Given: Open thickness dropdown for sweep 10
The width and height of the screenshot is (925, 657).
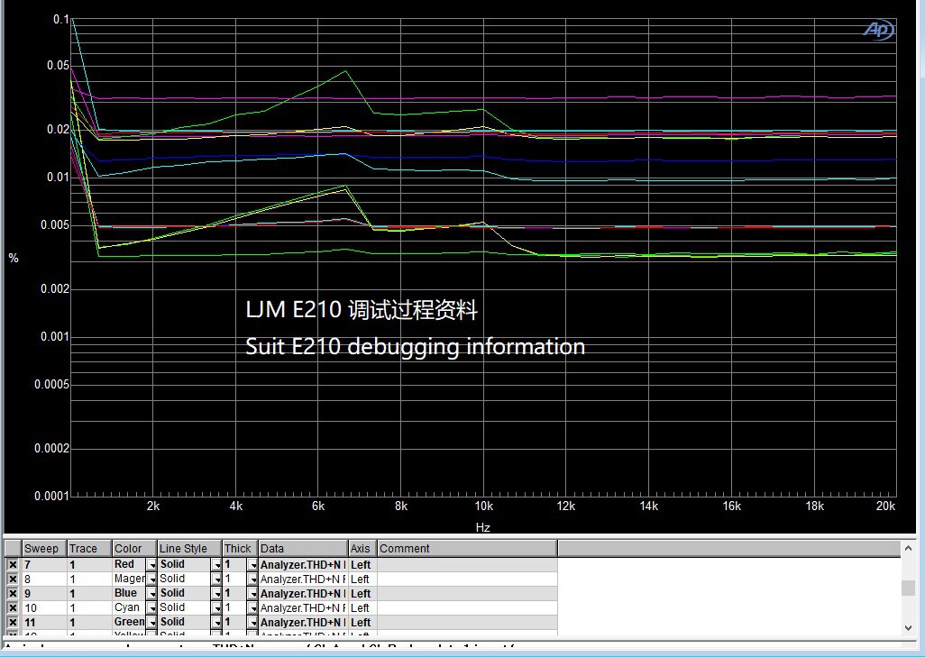Looking at the screenshot, I should (x=253, y=608).
